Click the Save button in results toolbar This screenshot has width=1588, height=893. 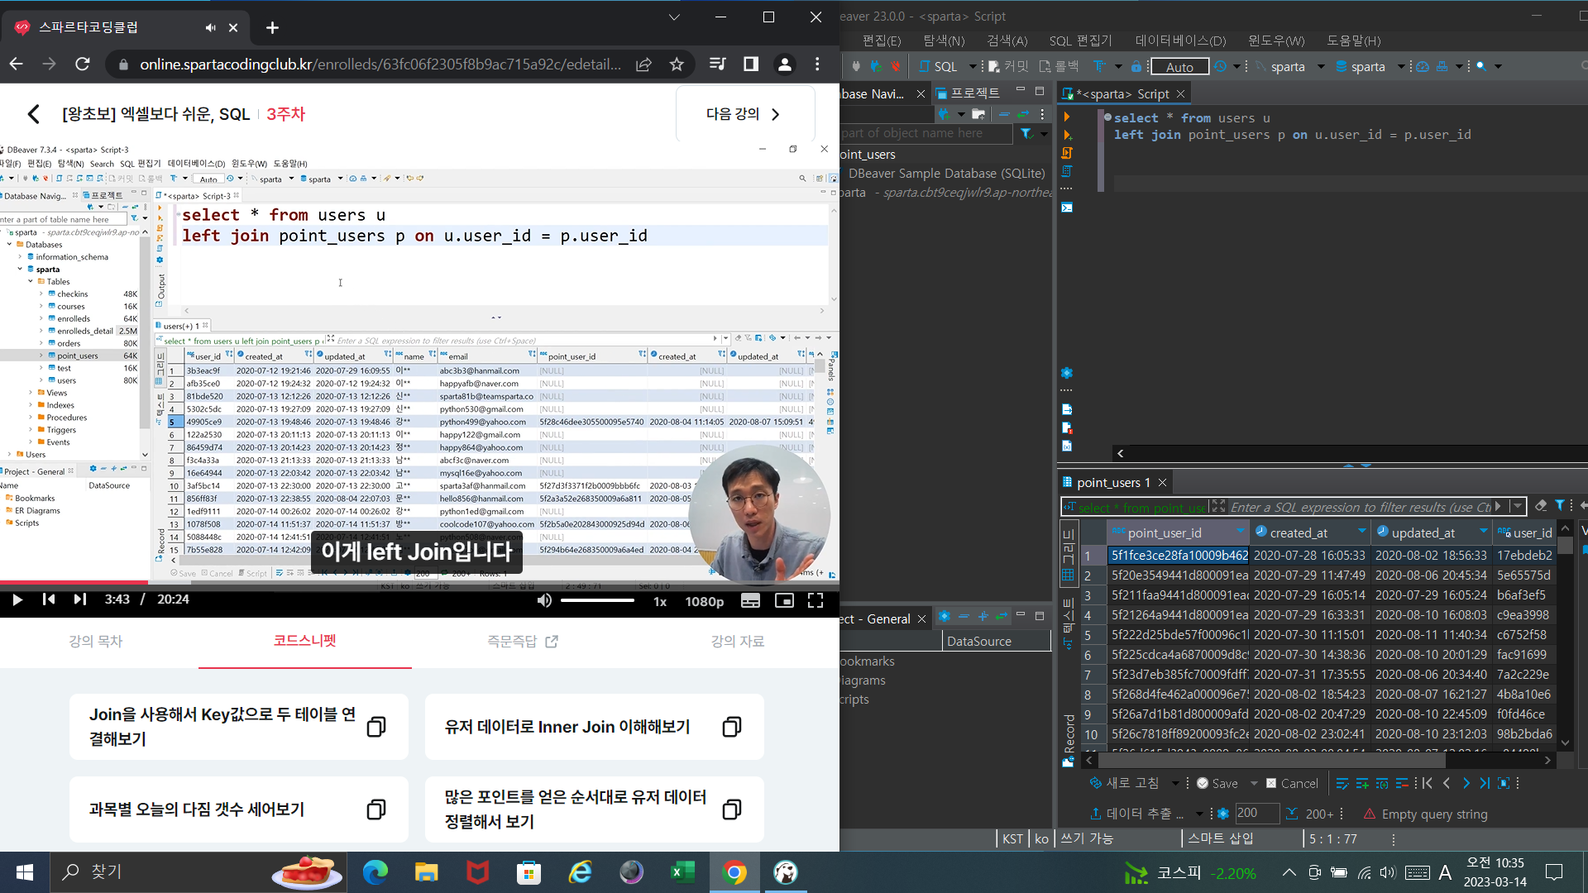(x=1217, y=783)
